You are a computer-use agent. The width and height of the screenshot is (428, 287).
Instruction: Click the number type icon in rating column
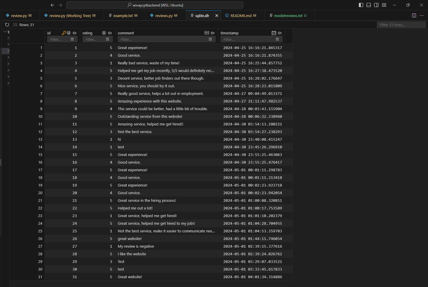point(104,33)
